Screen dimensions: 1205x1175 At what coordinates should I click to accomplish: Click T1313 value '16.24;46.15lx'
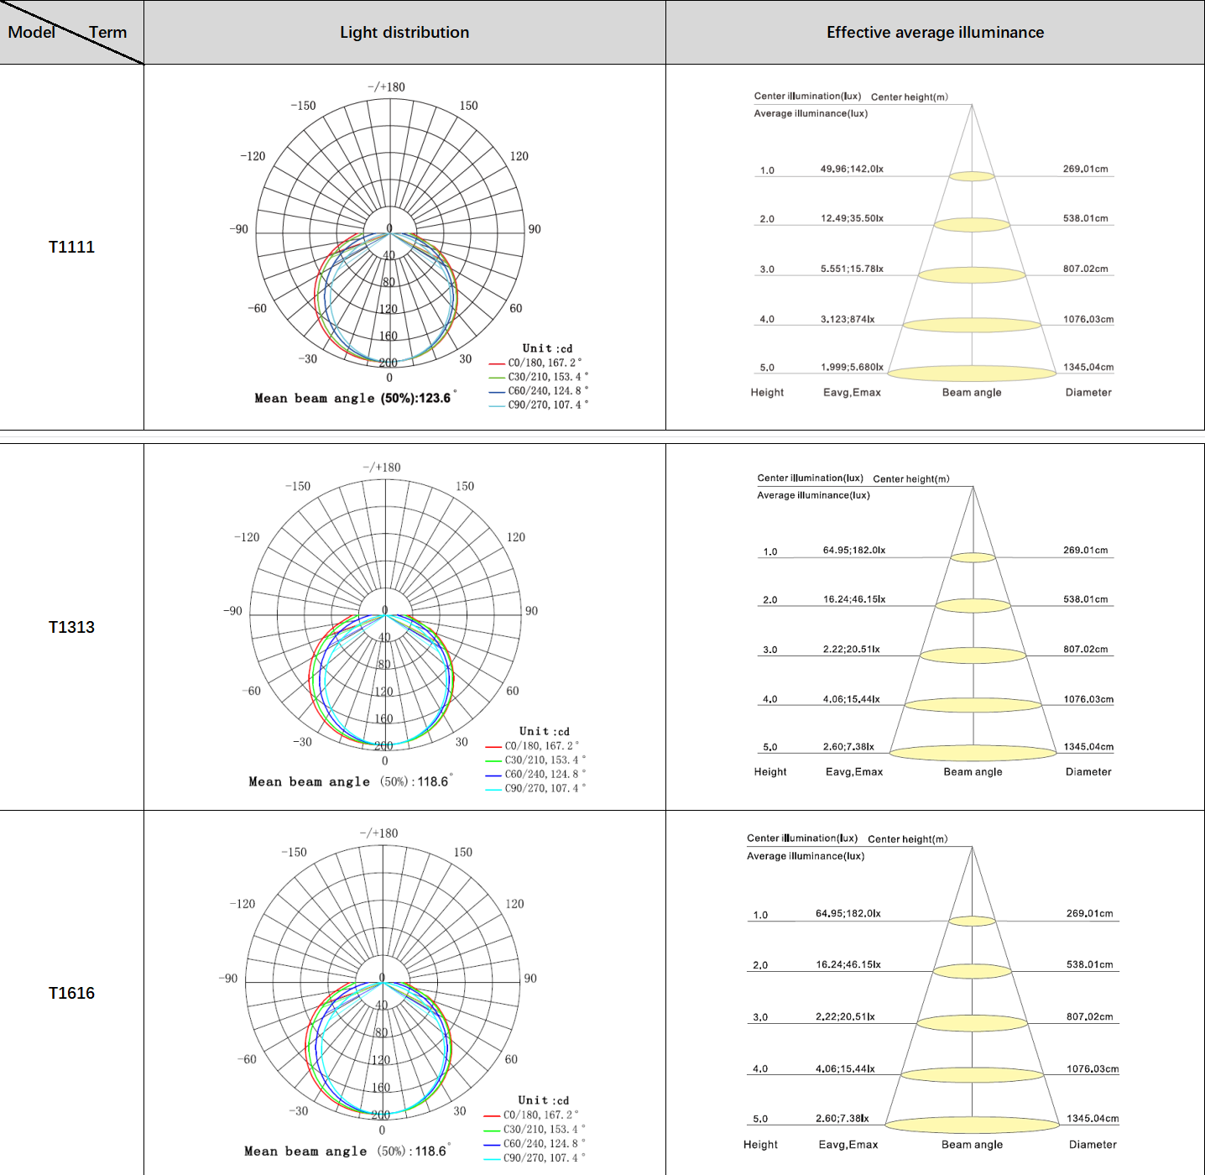[854, 599]
